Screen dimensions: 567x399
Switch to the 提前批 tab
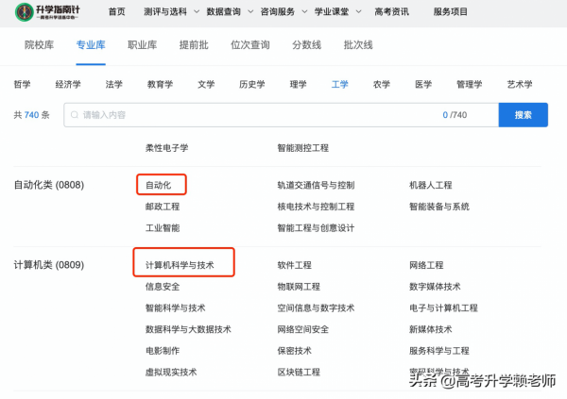coord(194,45)
